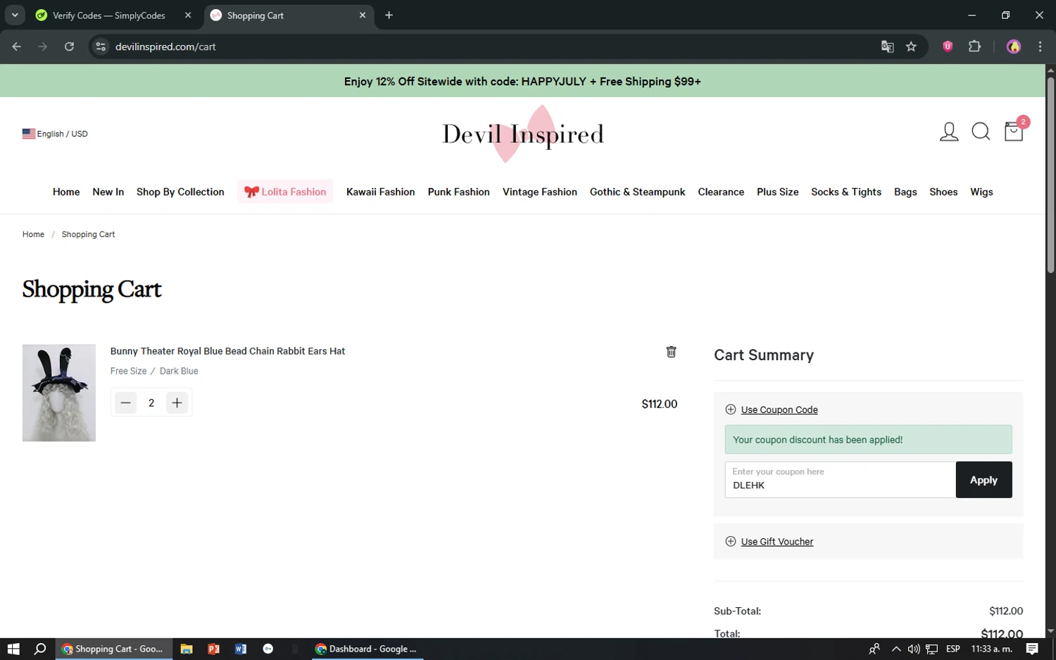Open the Shoes menu item

click(943, 192)
